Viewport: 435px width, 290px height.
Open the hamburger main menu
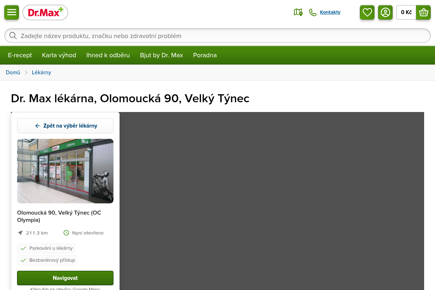12,12
